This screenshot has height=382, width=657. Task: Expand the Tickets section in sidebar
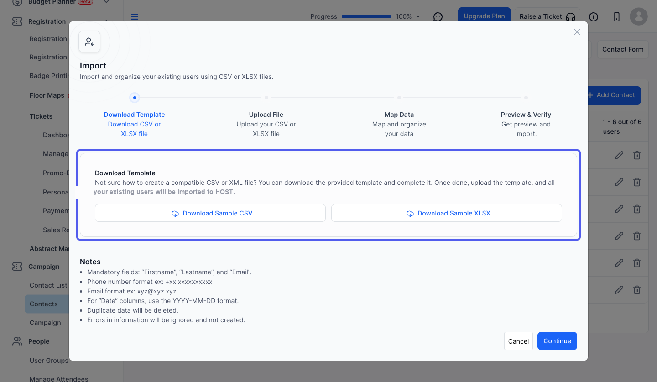(41, 116)
